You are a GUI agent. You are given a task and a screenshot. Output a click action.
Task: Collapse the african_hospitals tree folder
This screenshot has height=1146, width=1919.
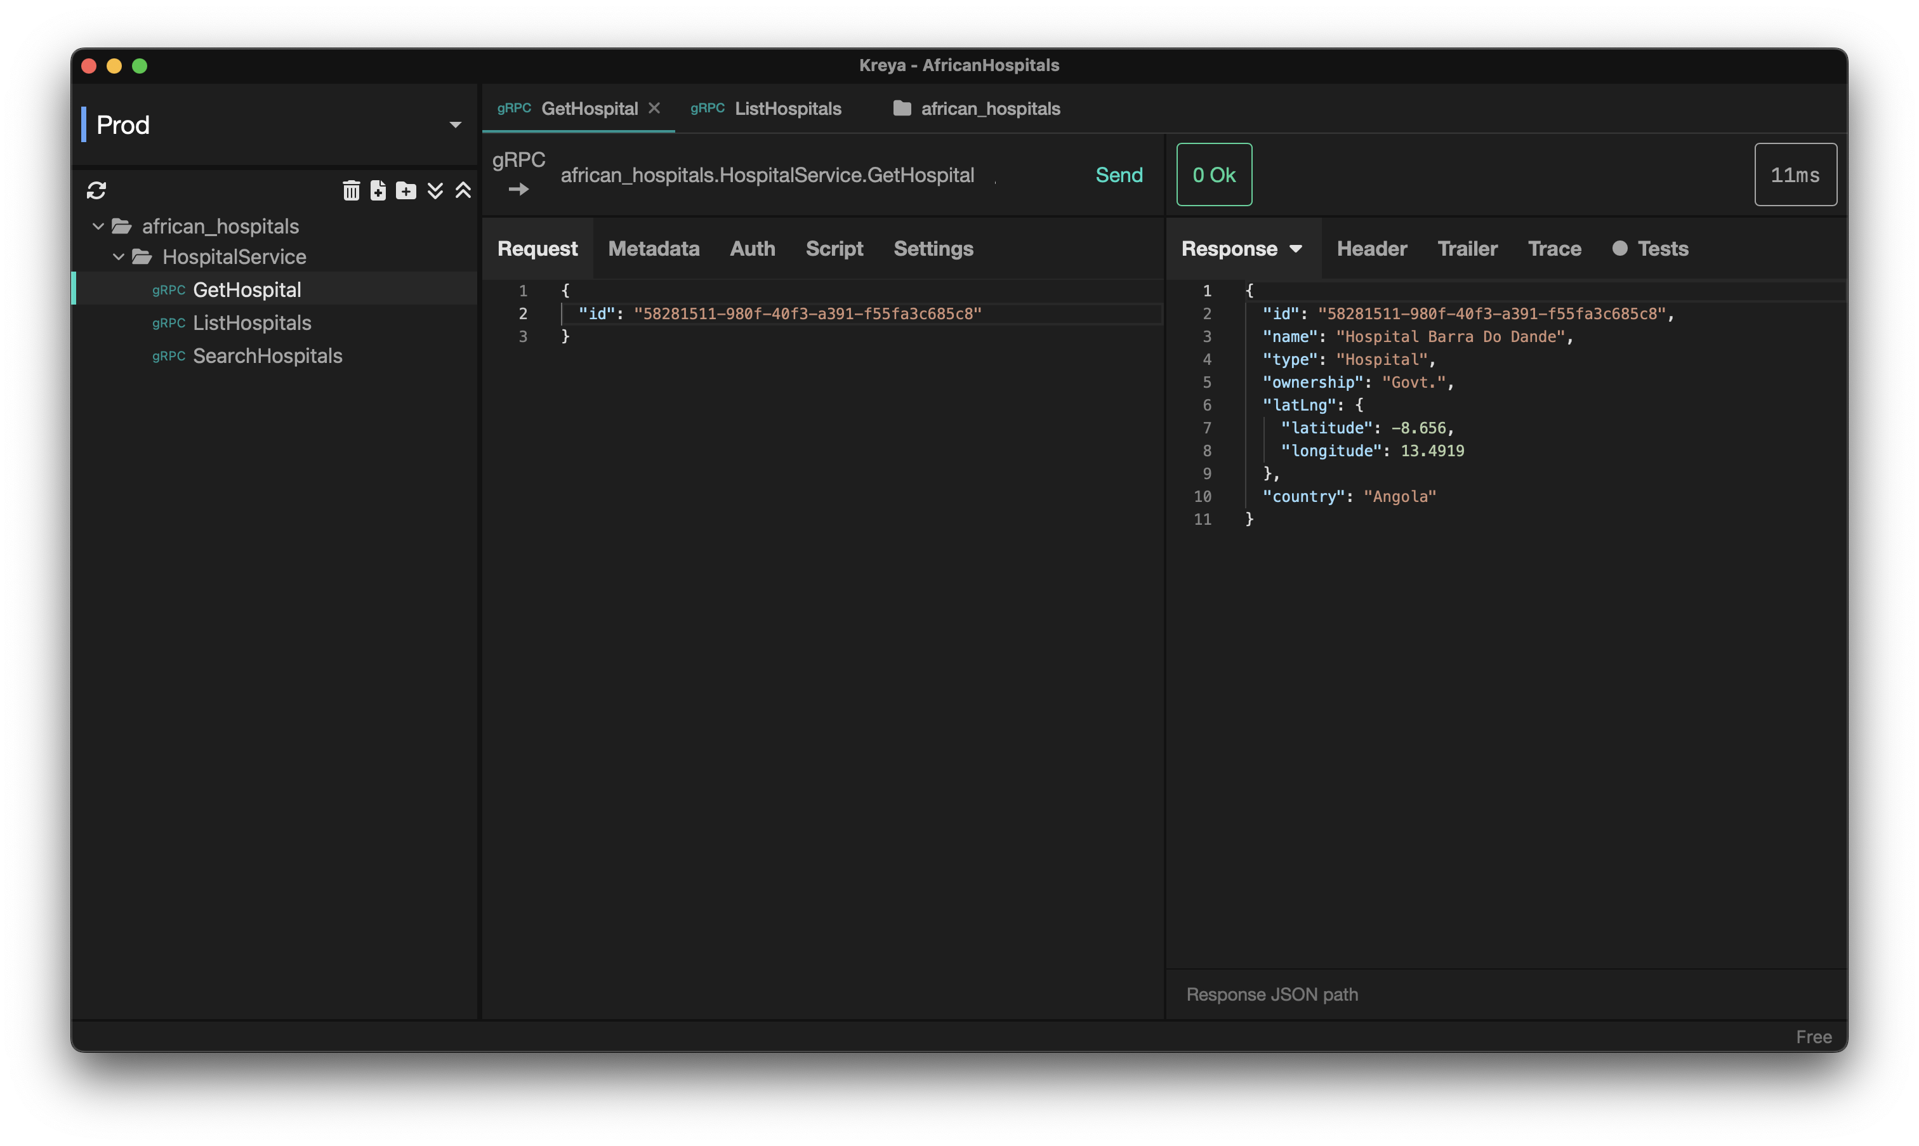[x=98, y=227]
